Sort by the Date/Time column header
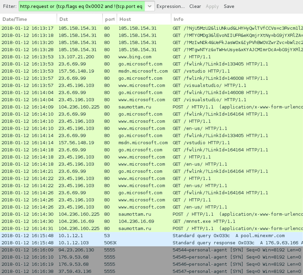303x275 pixels. coord(28,19)
